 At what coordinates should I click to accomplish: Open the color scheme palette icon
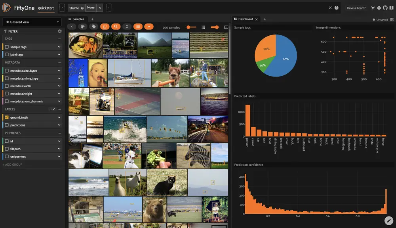pos(83,27)
